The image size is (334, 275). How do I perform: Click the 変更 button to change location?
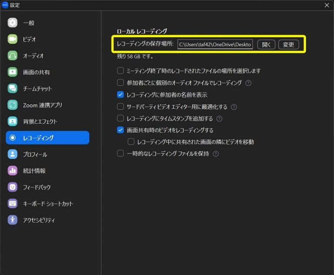coord(288,45)
